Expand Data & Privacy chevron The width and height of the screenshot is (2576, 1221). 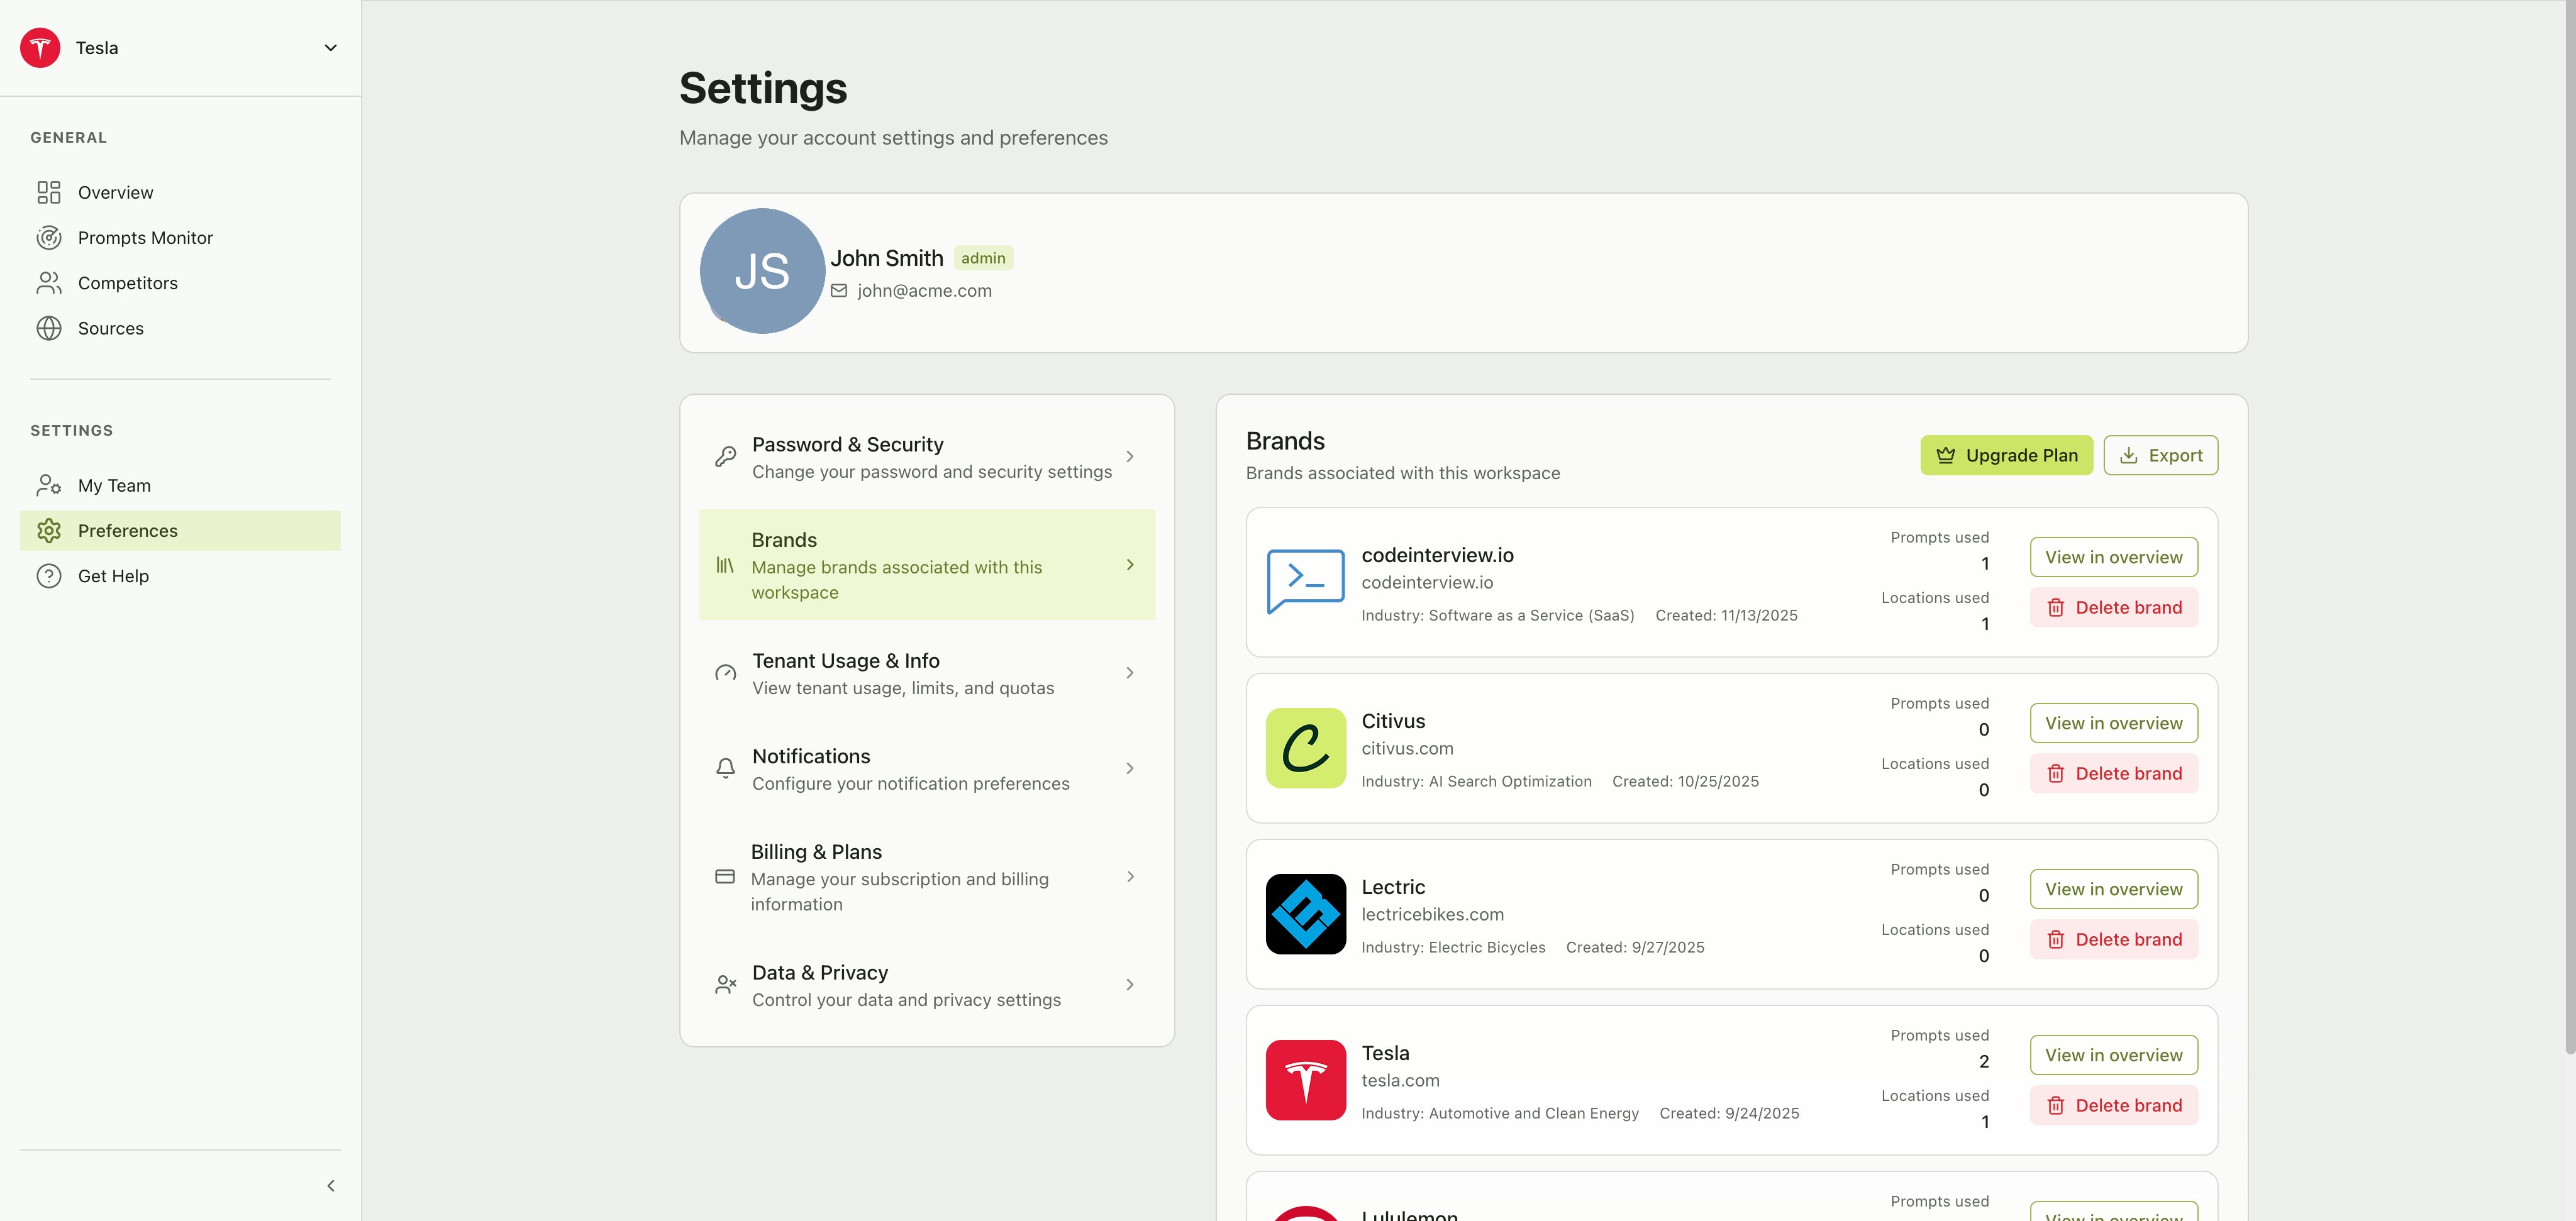coord(1130,985)
